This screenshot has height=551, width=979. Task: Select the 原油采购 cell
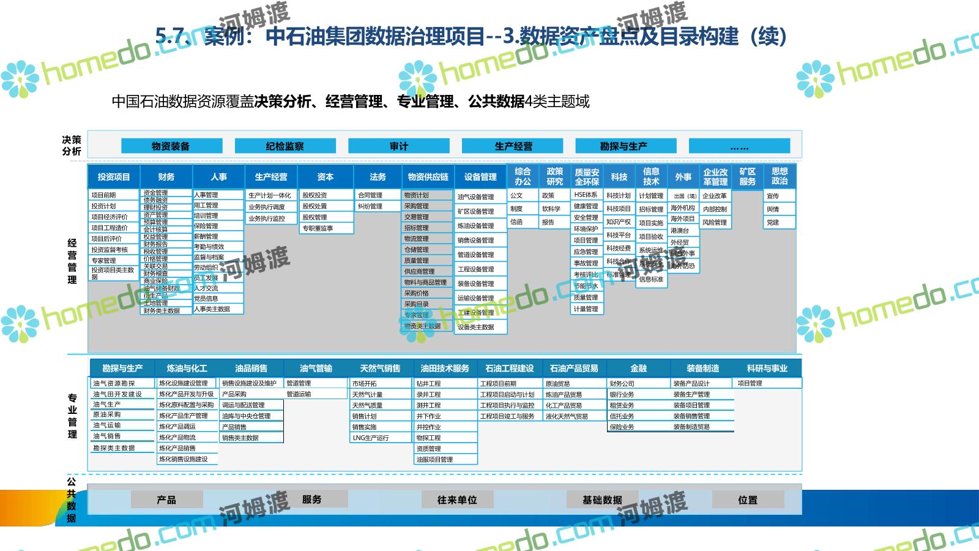(122, 414)
